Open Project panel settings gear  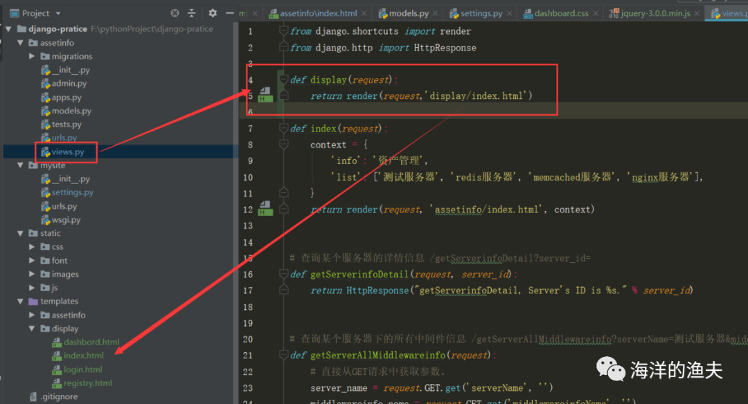click(x=213, y=13)
